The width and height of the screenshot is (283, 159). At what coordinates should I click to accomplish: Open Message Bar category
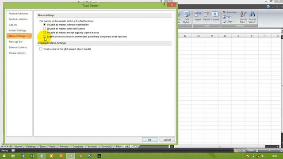click(16, 42)
